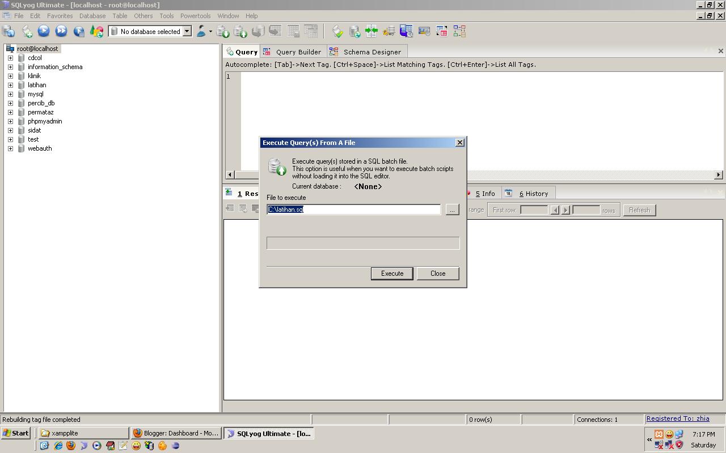Open the Database menu

point(92,16)
